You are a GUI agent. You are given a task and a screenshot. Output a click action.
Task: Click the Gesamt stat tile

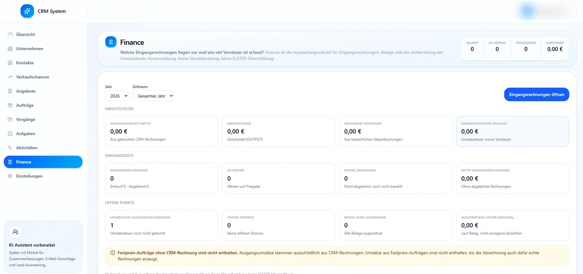point(472,49)
